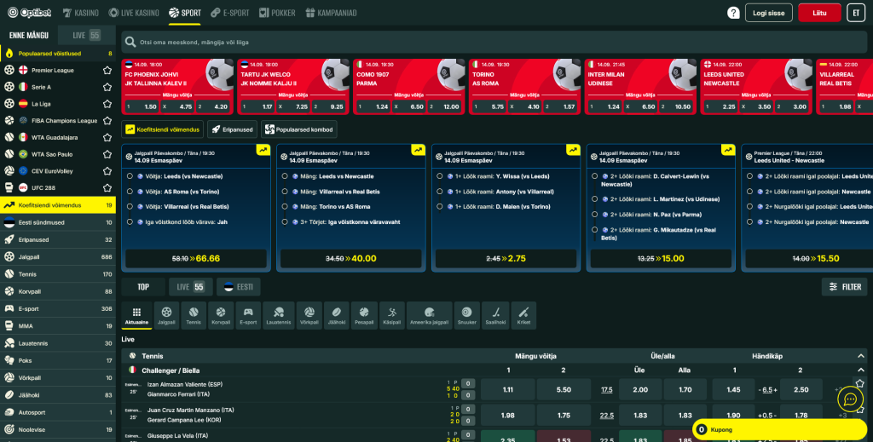
Task: Open the help question mark icon
Action: pos(733,13)
